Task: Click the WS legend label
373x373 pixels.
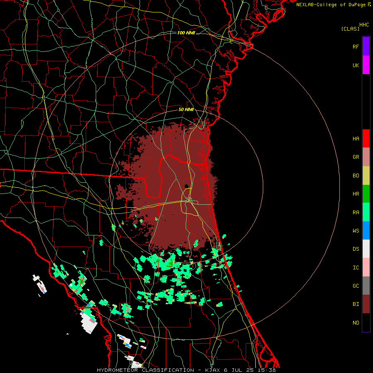Action: point(356,230)
